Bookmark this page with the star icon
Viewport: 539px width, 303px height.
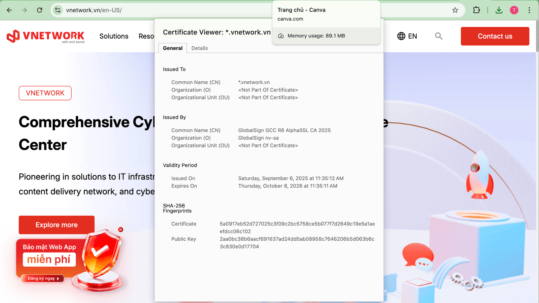coord(455,10)
